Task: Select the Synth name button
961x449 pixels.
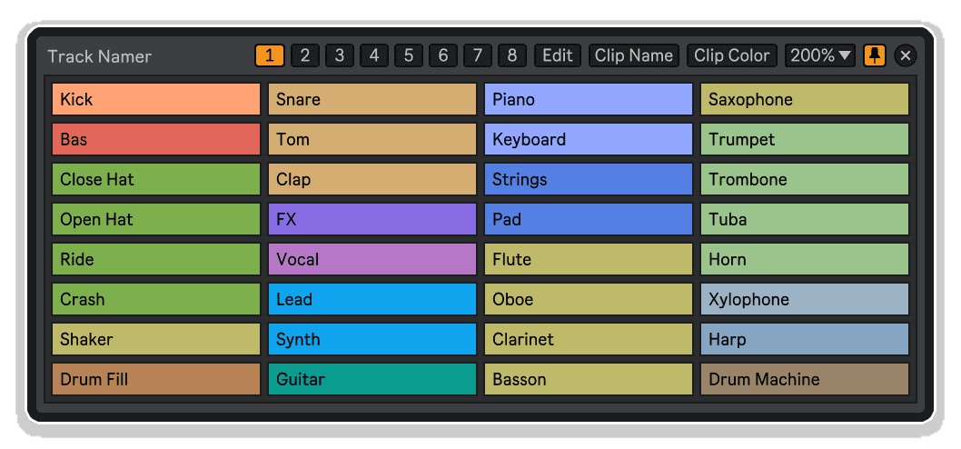Action: [372, 339]
